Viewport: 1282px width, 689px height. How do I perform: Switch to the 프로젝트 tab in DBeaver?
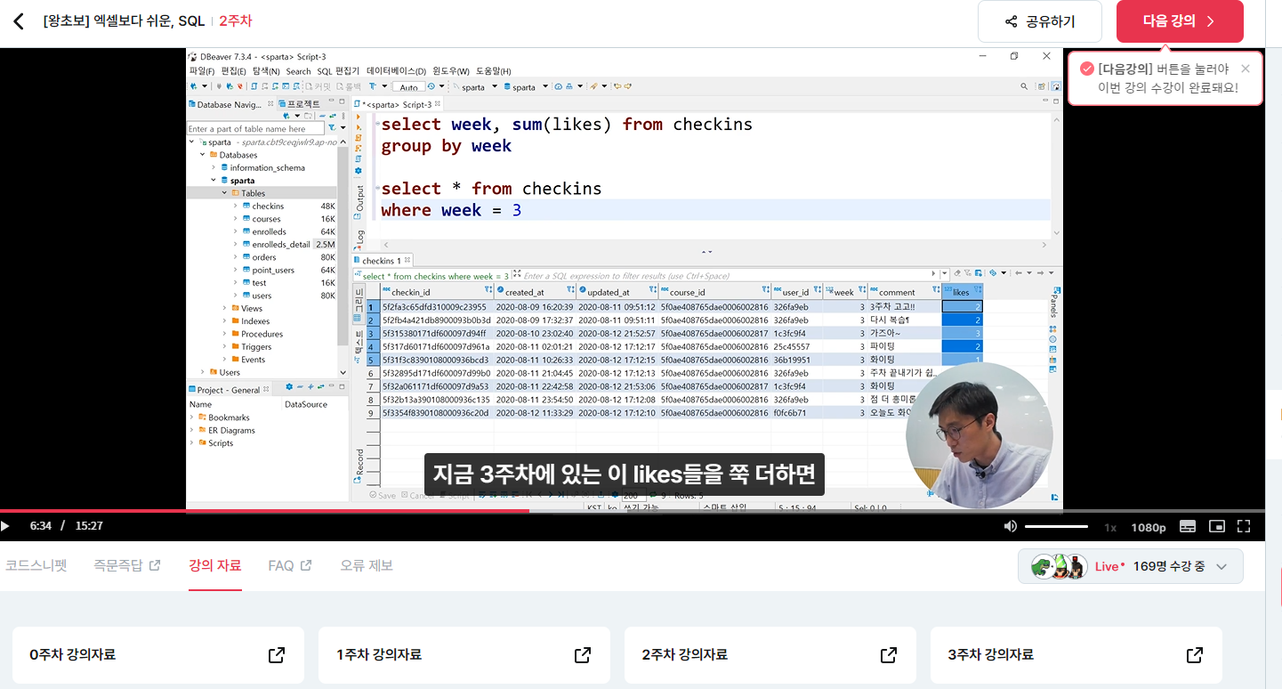click(x=302, y=104)
